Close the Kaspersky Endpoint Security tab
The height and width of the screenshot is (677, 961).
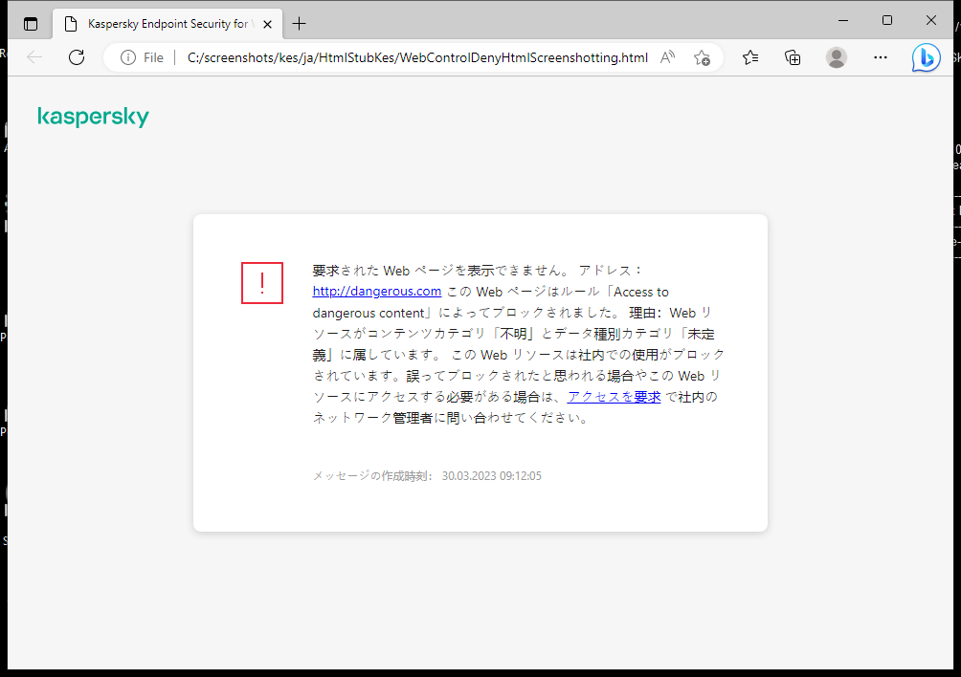(x=267, y=23)
